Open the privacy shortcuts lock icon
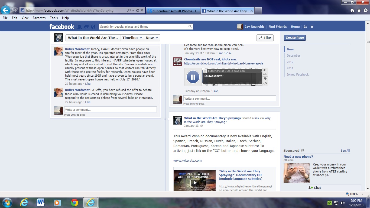 pos(305,27)
